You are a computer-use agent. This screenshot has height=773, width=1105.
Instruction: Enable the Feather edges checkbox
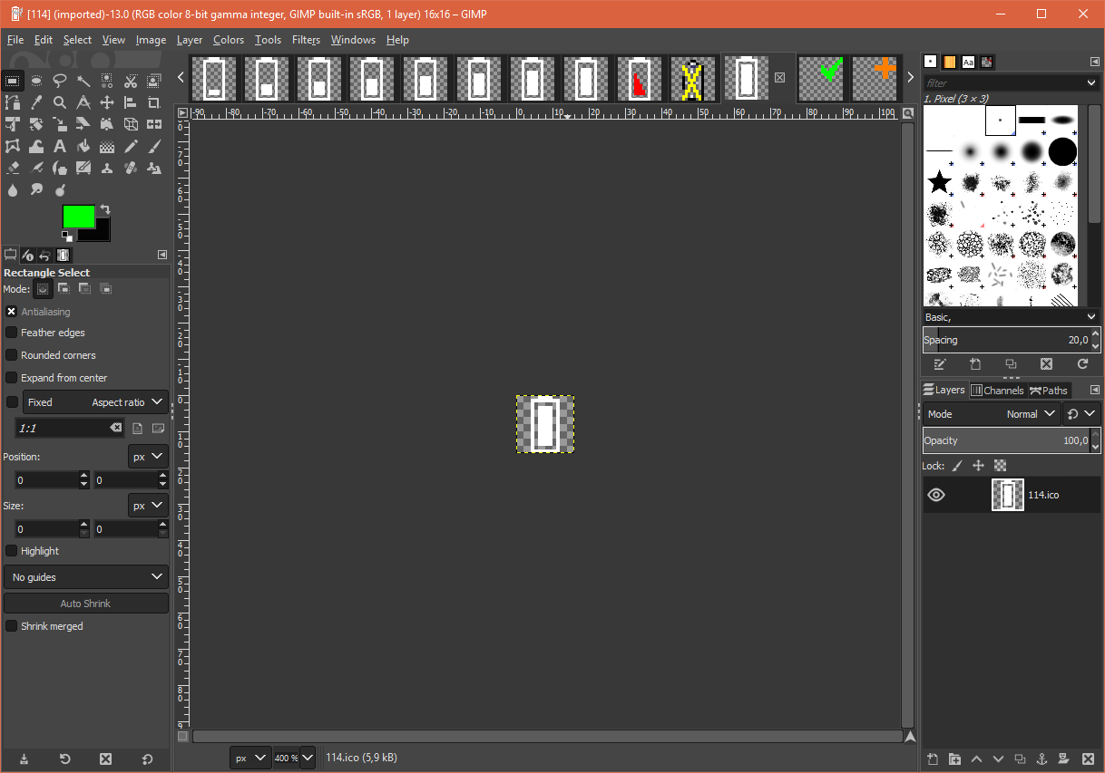click(x=12, y=333)
